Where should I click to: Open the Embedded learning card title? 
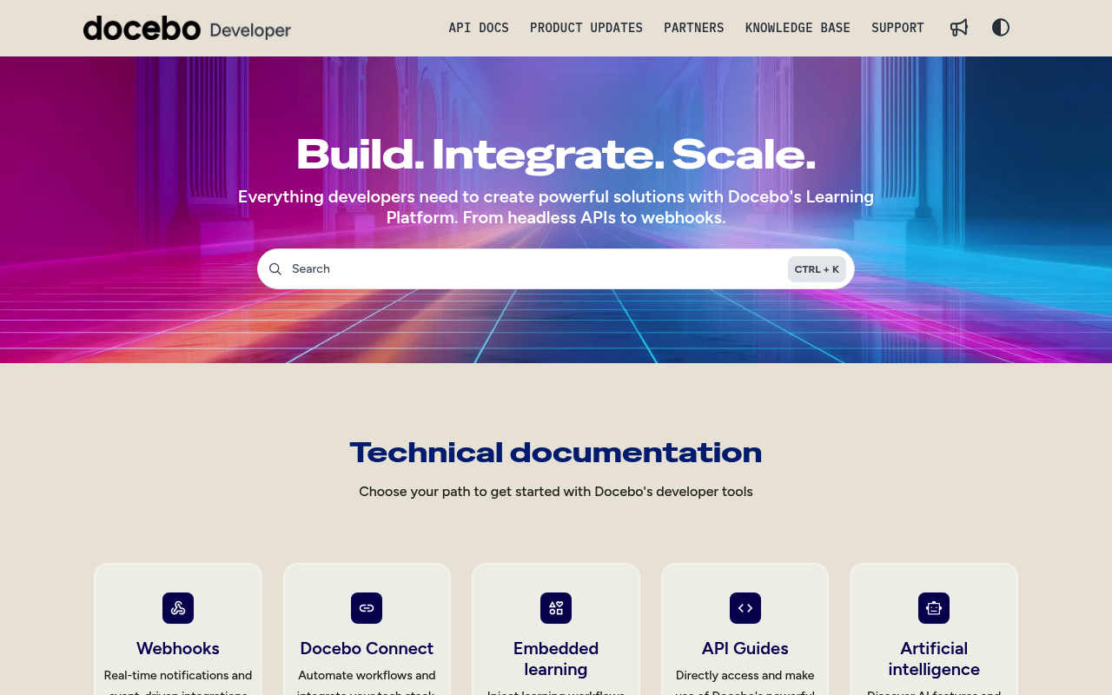coord(556,659)
